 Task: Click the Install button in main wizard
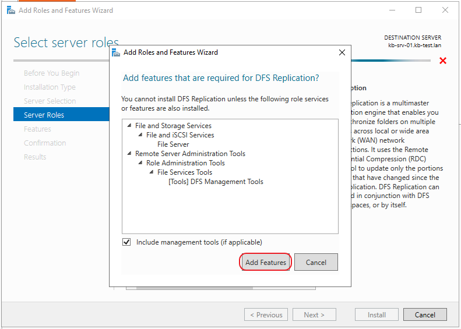[376, 314]
